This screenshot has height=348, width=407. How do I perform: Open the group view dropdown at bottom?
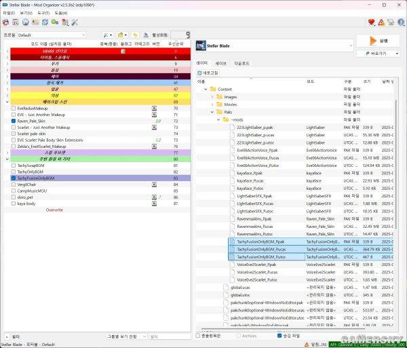[x=126, y=336]
